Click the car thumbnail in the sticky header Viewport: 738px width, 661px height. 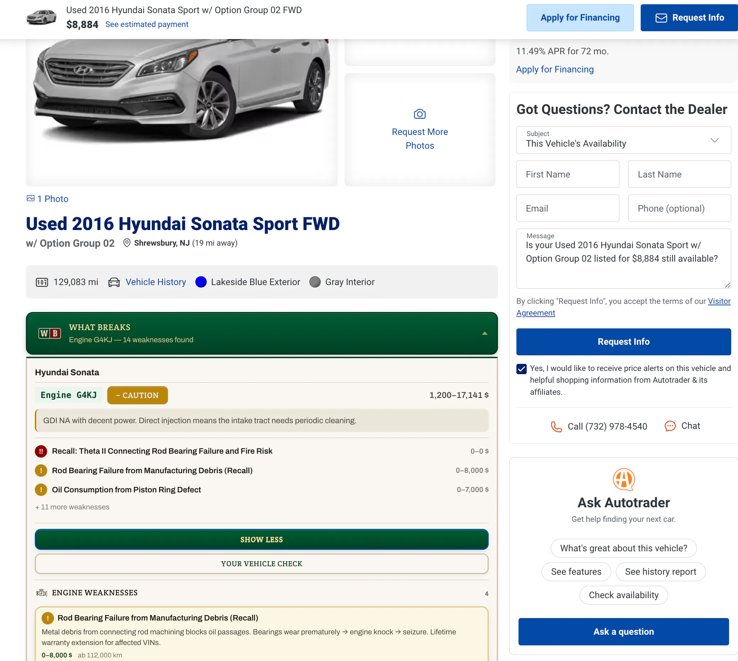click(42, 17)
